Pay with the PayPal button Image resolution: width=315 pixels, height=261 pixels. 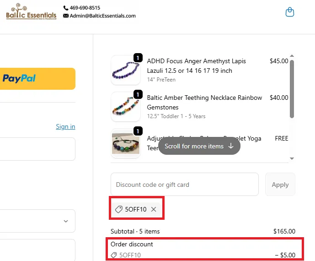point(37,78)
